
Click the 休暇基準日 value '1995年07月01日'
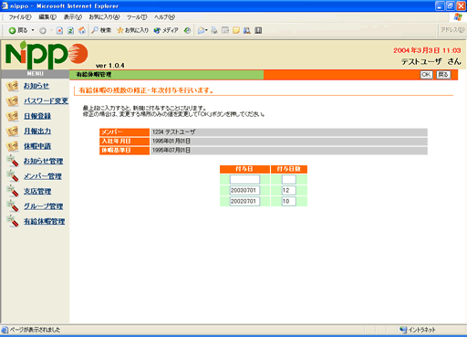171,151
